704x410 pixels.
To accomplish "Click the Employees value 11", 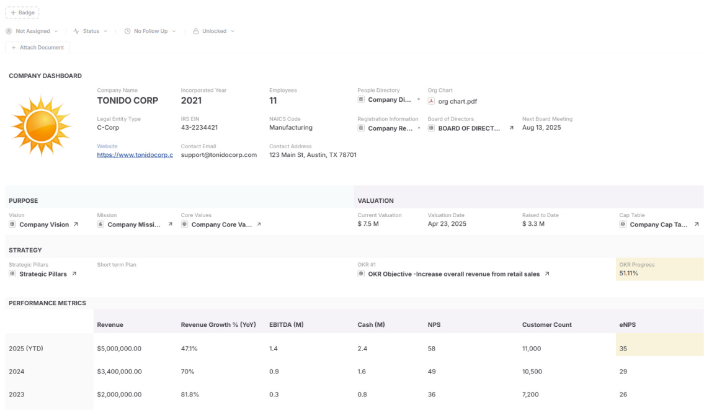I will click(x=273, y=100).
